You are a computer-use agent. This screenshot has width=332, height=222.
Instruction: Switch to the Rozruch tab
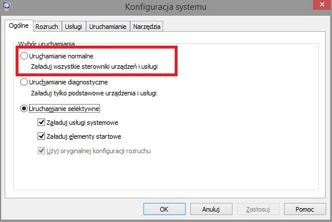[x=47, y=27]
